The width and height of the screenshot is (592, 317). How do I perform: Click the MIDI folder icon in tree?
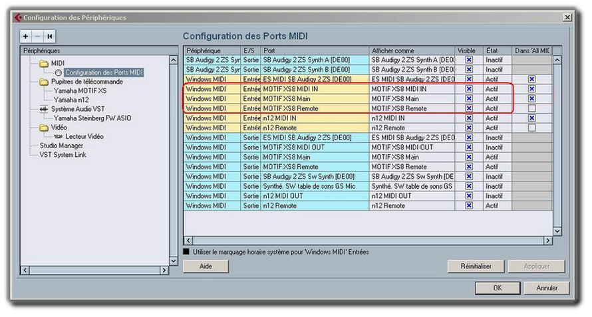click(44, 63)
